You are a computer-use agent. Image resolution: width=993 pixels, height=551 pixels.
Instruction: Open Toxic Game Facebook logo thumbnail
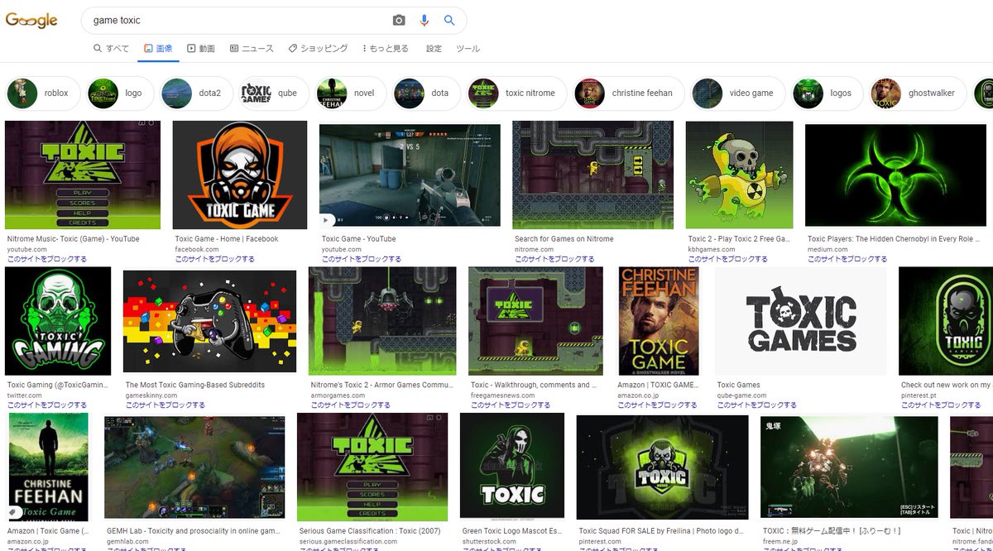point(240,175)
